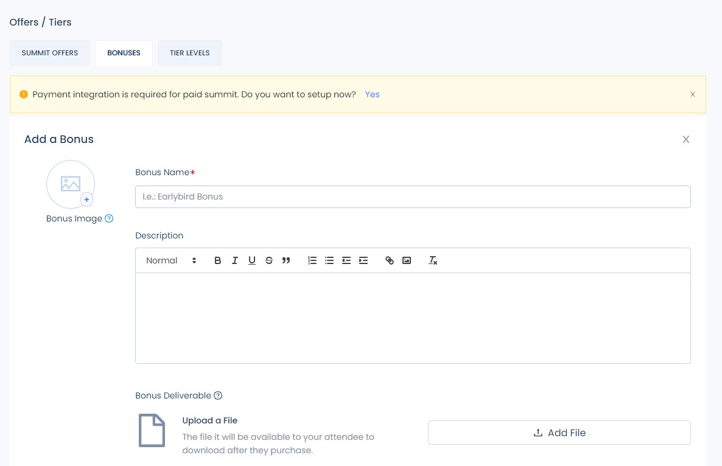Focus the Bonus Name input field

pos(413,197)
